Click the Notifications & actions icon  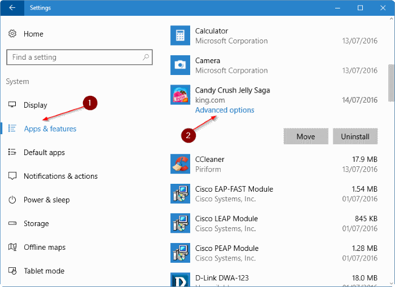tap(12, 176)
